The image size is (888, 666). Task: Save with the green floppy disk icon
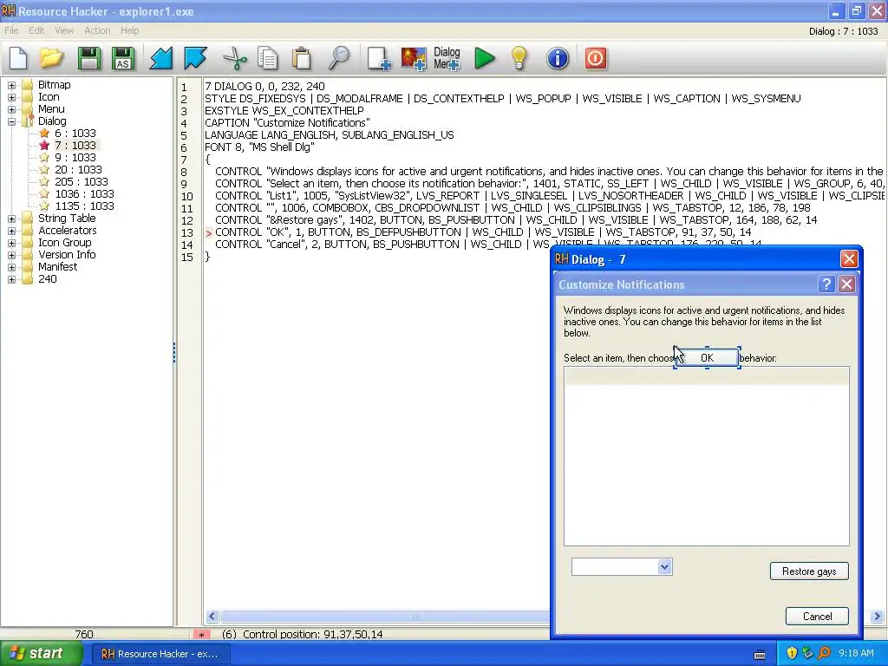pyautogui.click(x=89, y=58)
